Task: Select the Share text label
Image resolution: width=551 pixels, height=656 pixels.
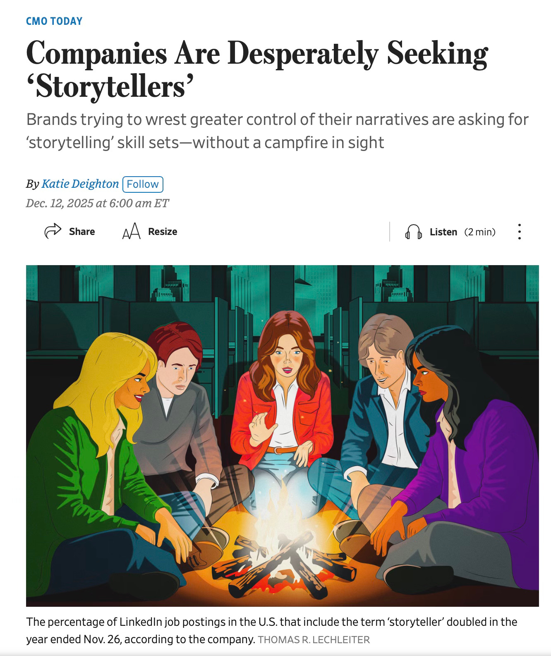Action: point(82,232)
